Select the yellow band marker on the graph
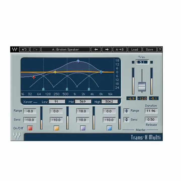Screen dimensions: 181x181 [55, 72]
